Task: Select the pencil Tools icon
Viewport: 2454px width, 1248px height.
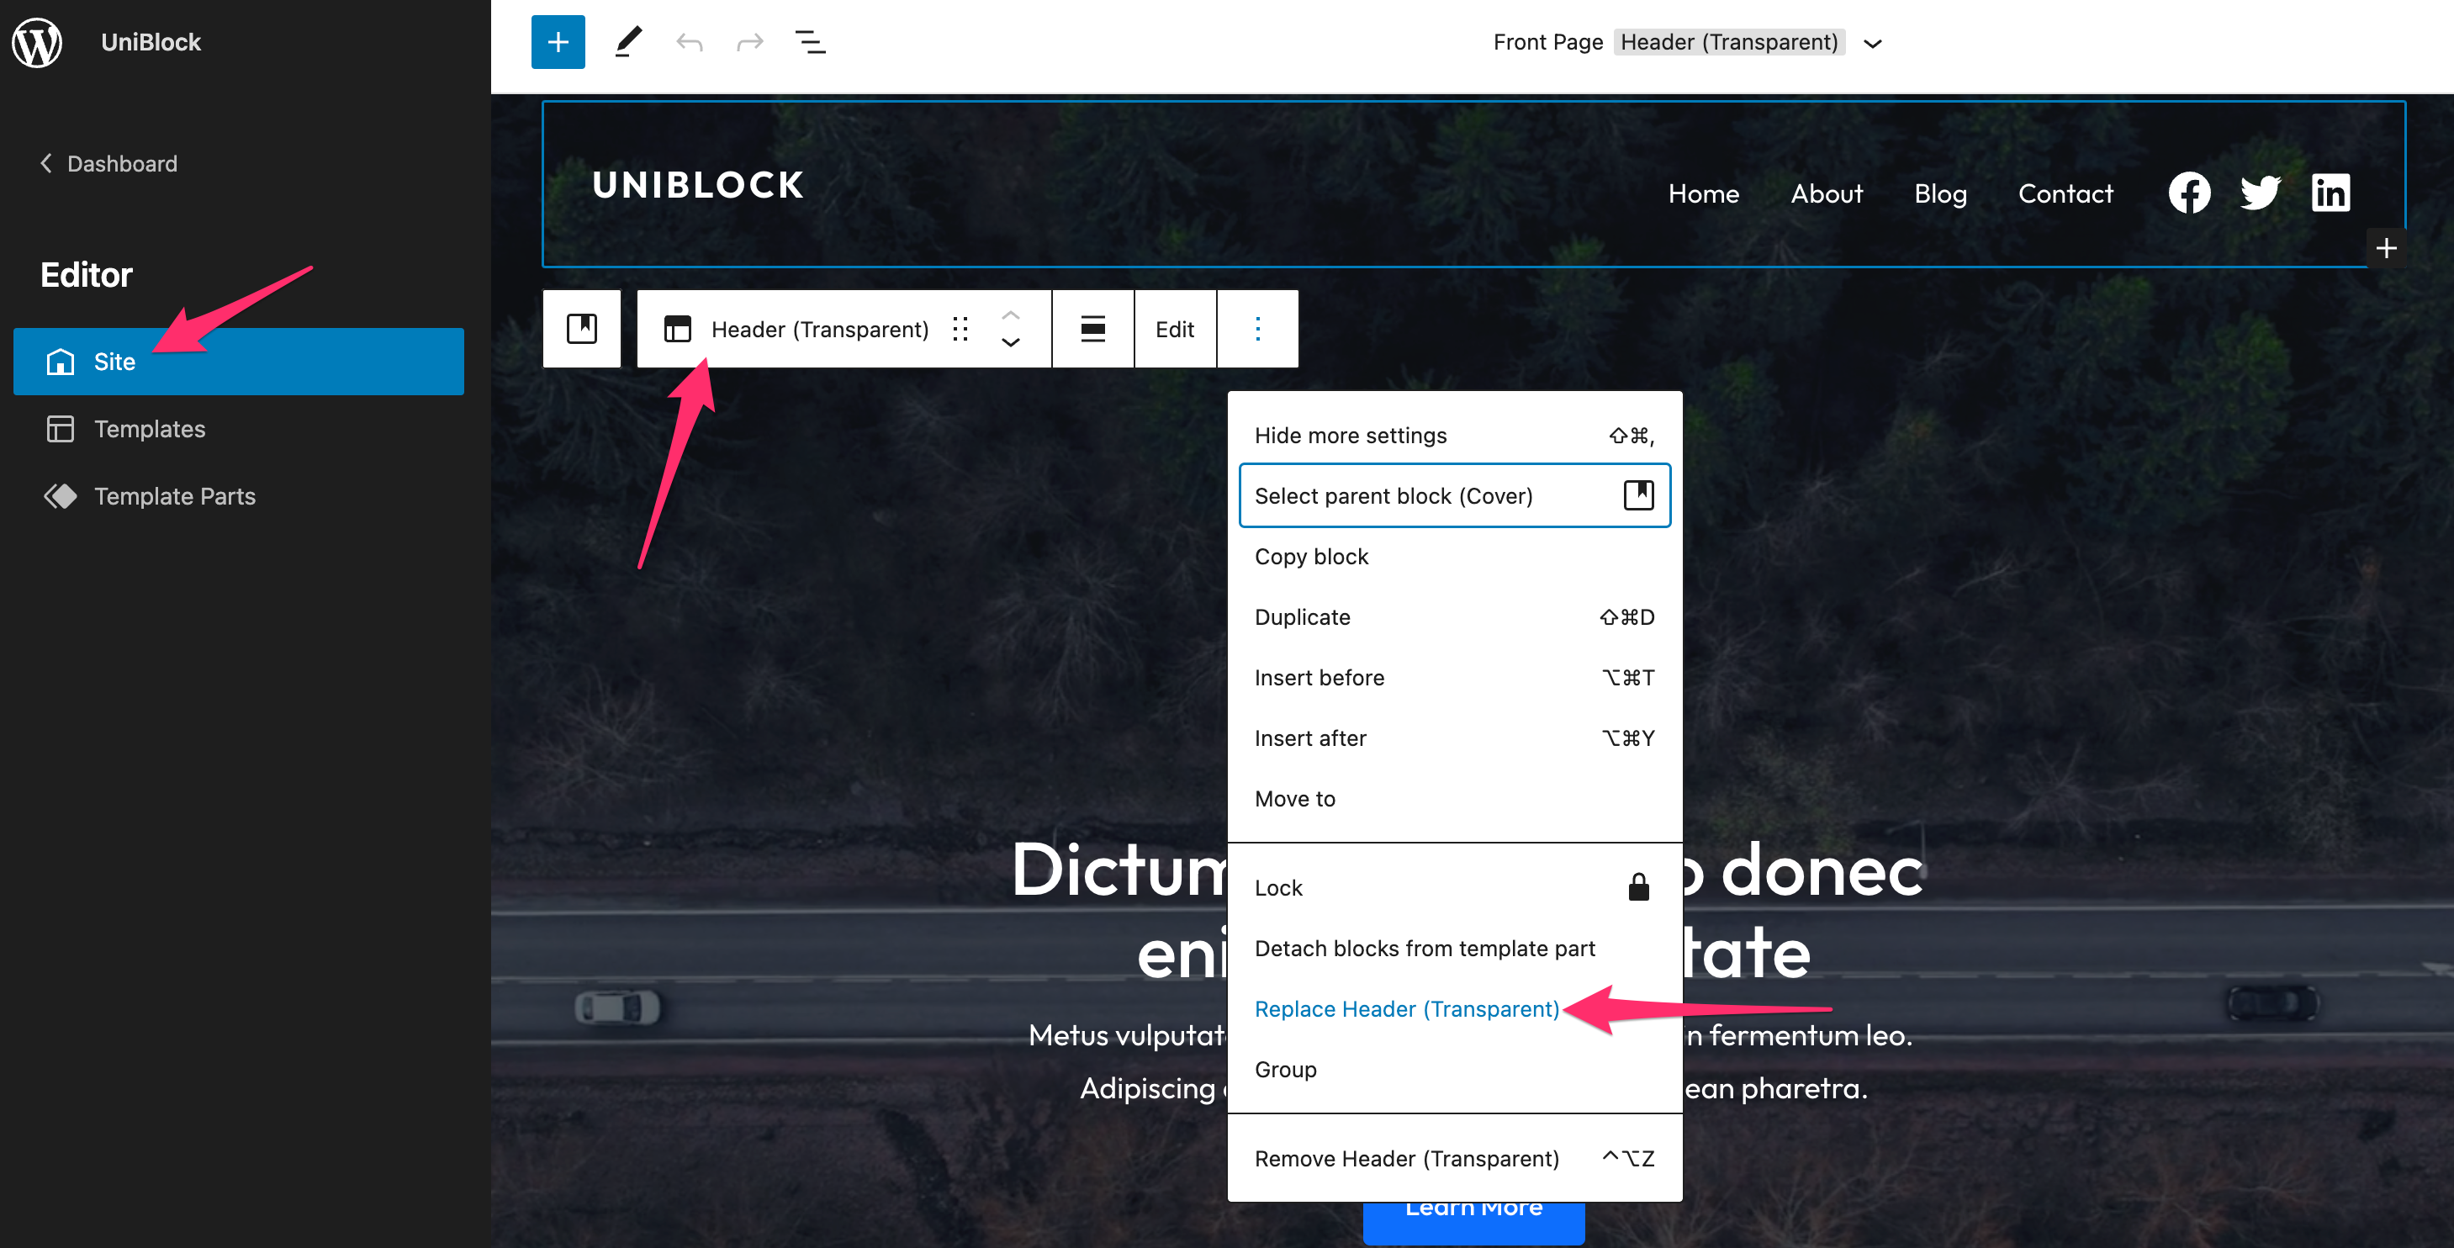Action: coord(627,42)
